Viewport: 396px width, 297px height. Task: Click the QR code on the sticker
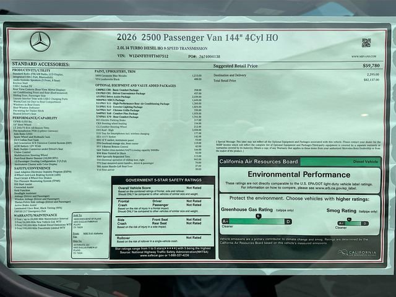click(x=366, y=43)
